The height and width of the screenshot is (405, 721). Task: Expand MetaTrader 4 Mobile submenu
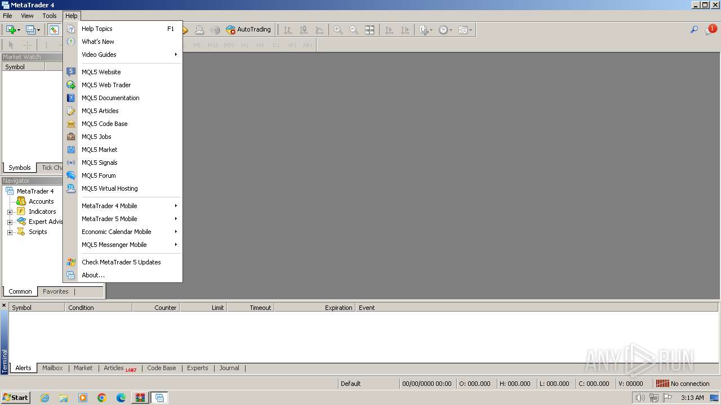click(x=123, y=206)
